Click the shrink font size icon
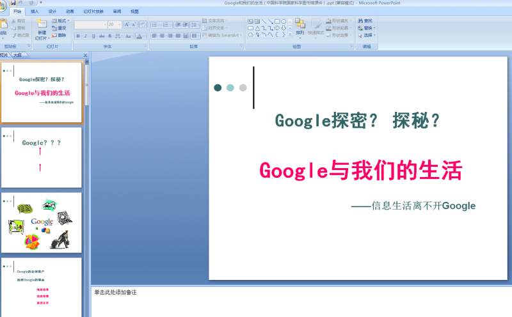 [134, 24]
